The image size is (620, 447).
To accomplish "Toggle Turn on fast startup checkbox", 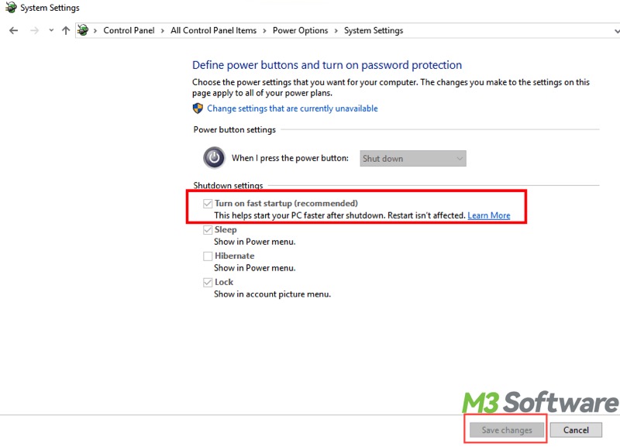I will tap(207, 204).
